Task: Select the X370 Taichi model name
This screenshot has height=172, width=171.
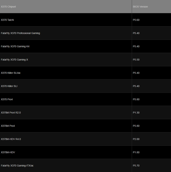Action: (7, 20)
